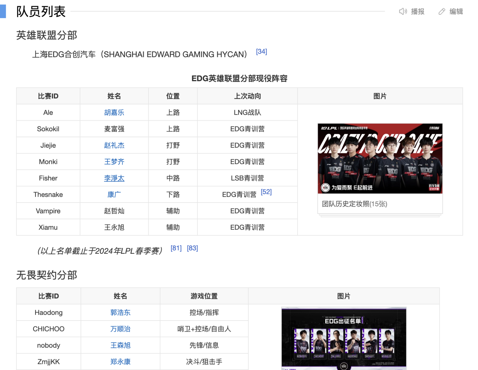Click the 位置 column header

173,96
